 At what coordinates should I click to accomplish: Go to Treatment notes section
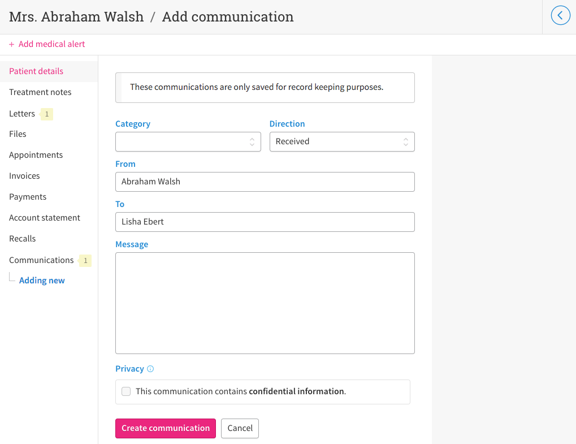tap(40, 92)
